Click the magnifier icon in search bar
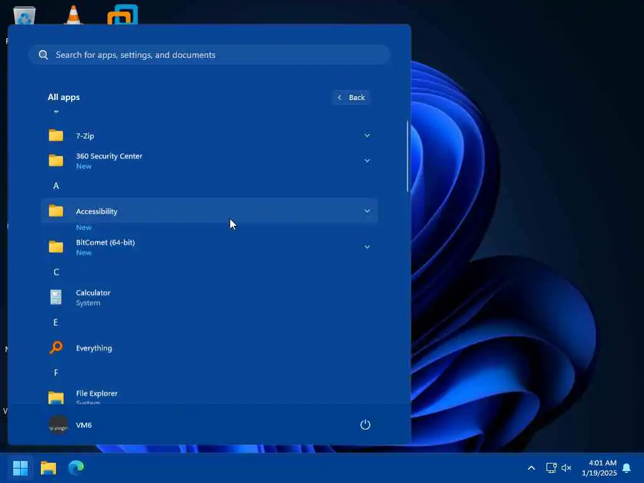The width and height of the screenshot is (644, 483). (43, 55)
